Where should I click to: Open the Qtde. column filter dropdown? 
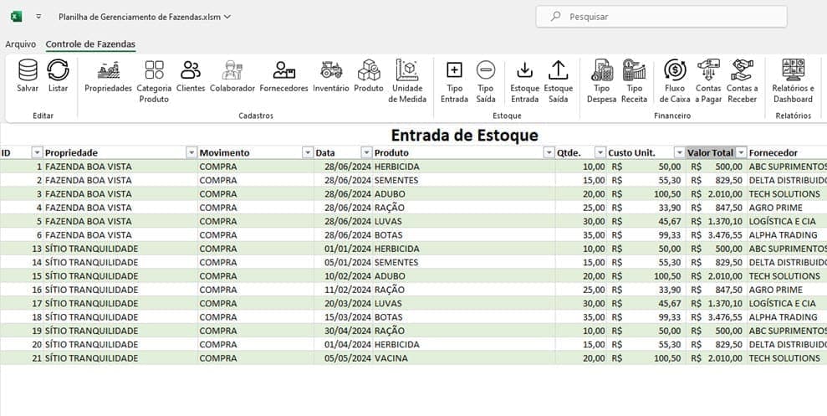click(600, 152)
